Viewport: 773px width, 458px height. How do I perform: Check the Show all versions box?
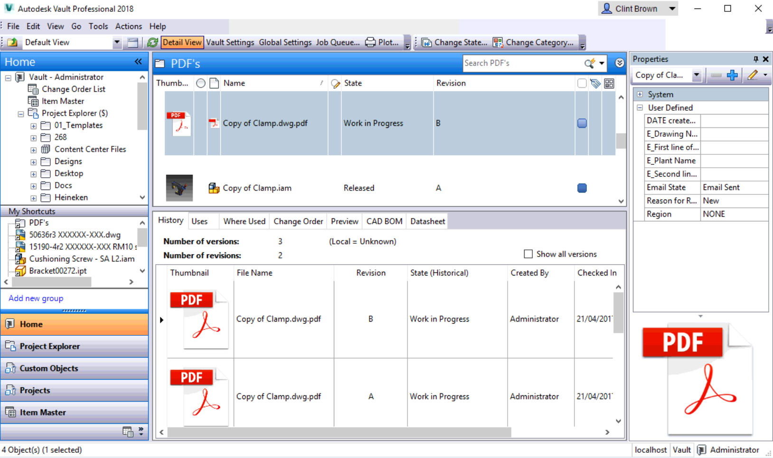point(528,254)
